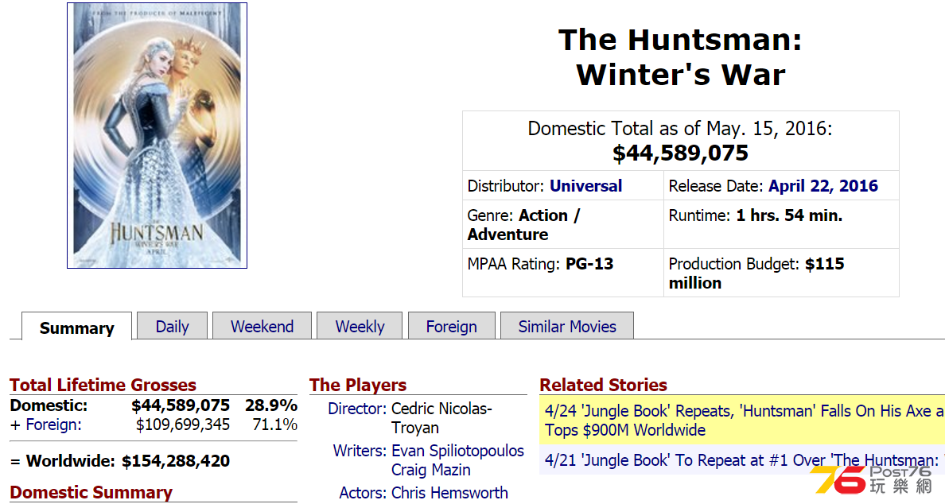Screen dimensions: 945x504
Task: Click the Universal distributor link
Action: 585,186
